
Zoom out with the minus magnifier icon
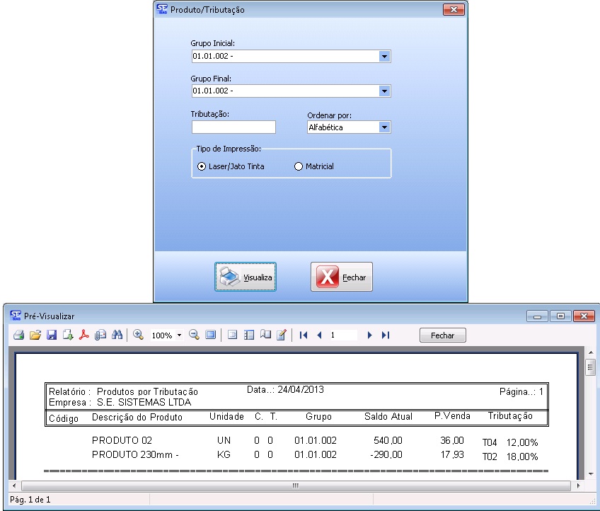click(194, 335)
